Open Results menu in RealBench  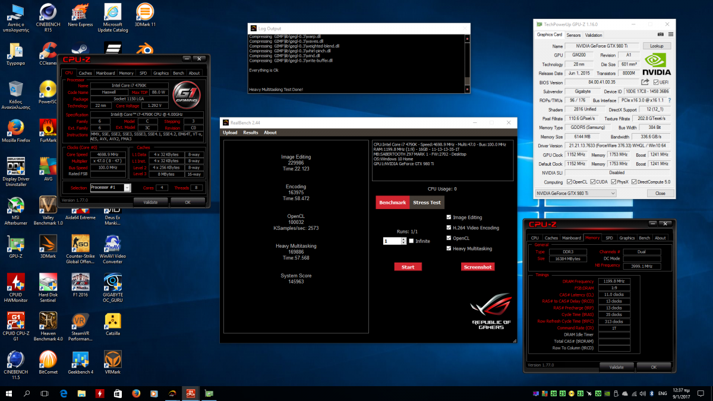pos(251,132)
